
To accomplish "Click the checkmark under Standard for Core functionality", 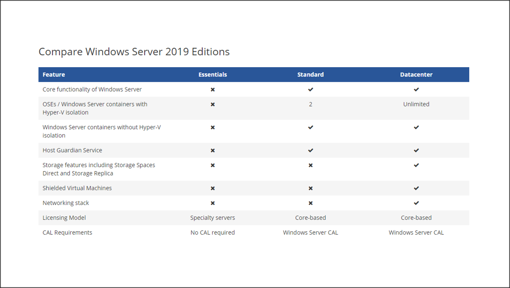I will pyautogui.click(x=310, y=90).
